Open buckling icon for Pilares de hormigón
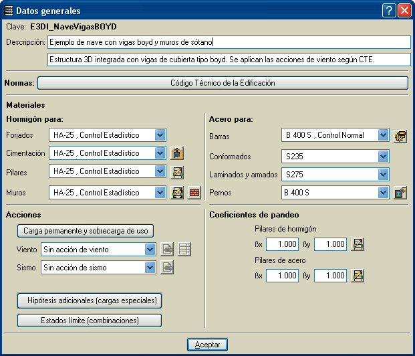This screenshot has height=356, width=415. [x=358, y=244]
